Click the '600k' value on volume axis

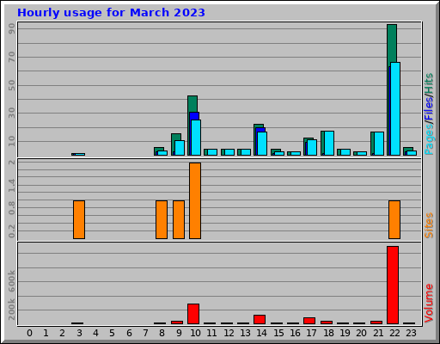(x=12, y=281)
